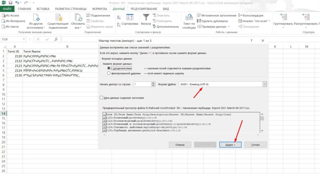Viewport: 320px width, 174px height.
Task: Toggle the Filter (Фильтр) funnel
Action: (146, 20)
